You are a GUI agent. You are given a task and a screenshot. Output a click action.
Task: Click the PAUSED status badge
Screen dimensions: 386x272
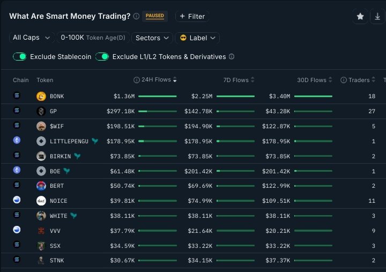pos(155,16)
